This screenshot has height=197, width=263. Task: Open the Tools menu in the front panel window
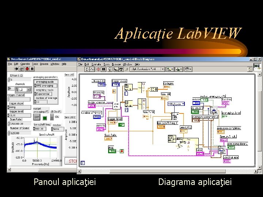[35, 64]
